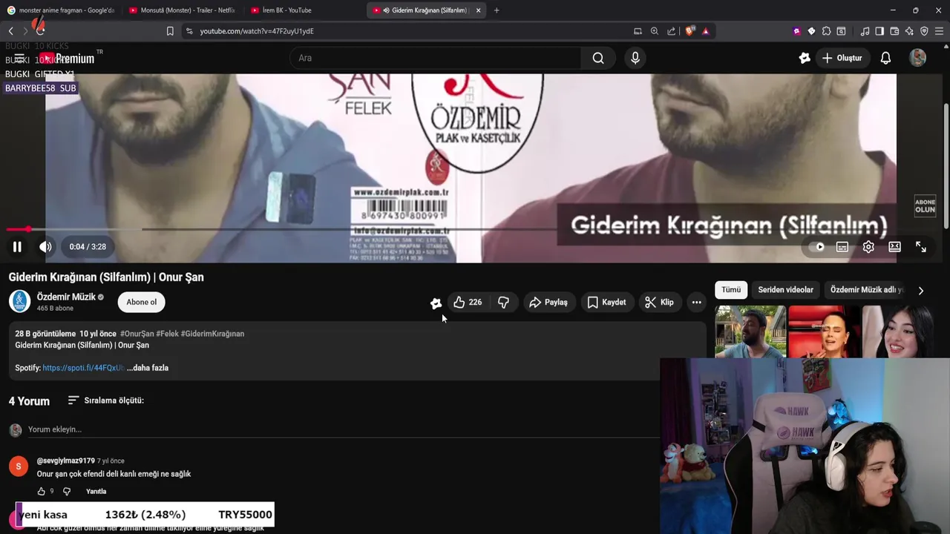Open Brave Rewards triangle icon
The image size is (950, 534).
pyautogui.click(x=705, y=31)
